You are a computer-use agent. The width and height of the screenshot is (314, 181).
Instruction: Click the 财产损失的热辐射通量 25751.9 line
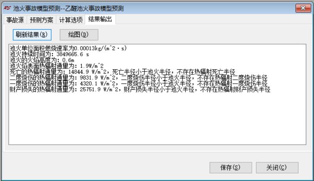tap(140, 89)
